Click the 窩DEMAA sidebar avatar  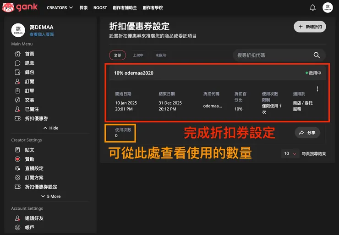click(x=18, y=30)
